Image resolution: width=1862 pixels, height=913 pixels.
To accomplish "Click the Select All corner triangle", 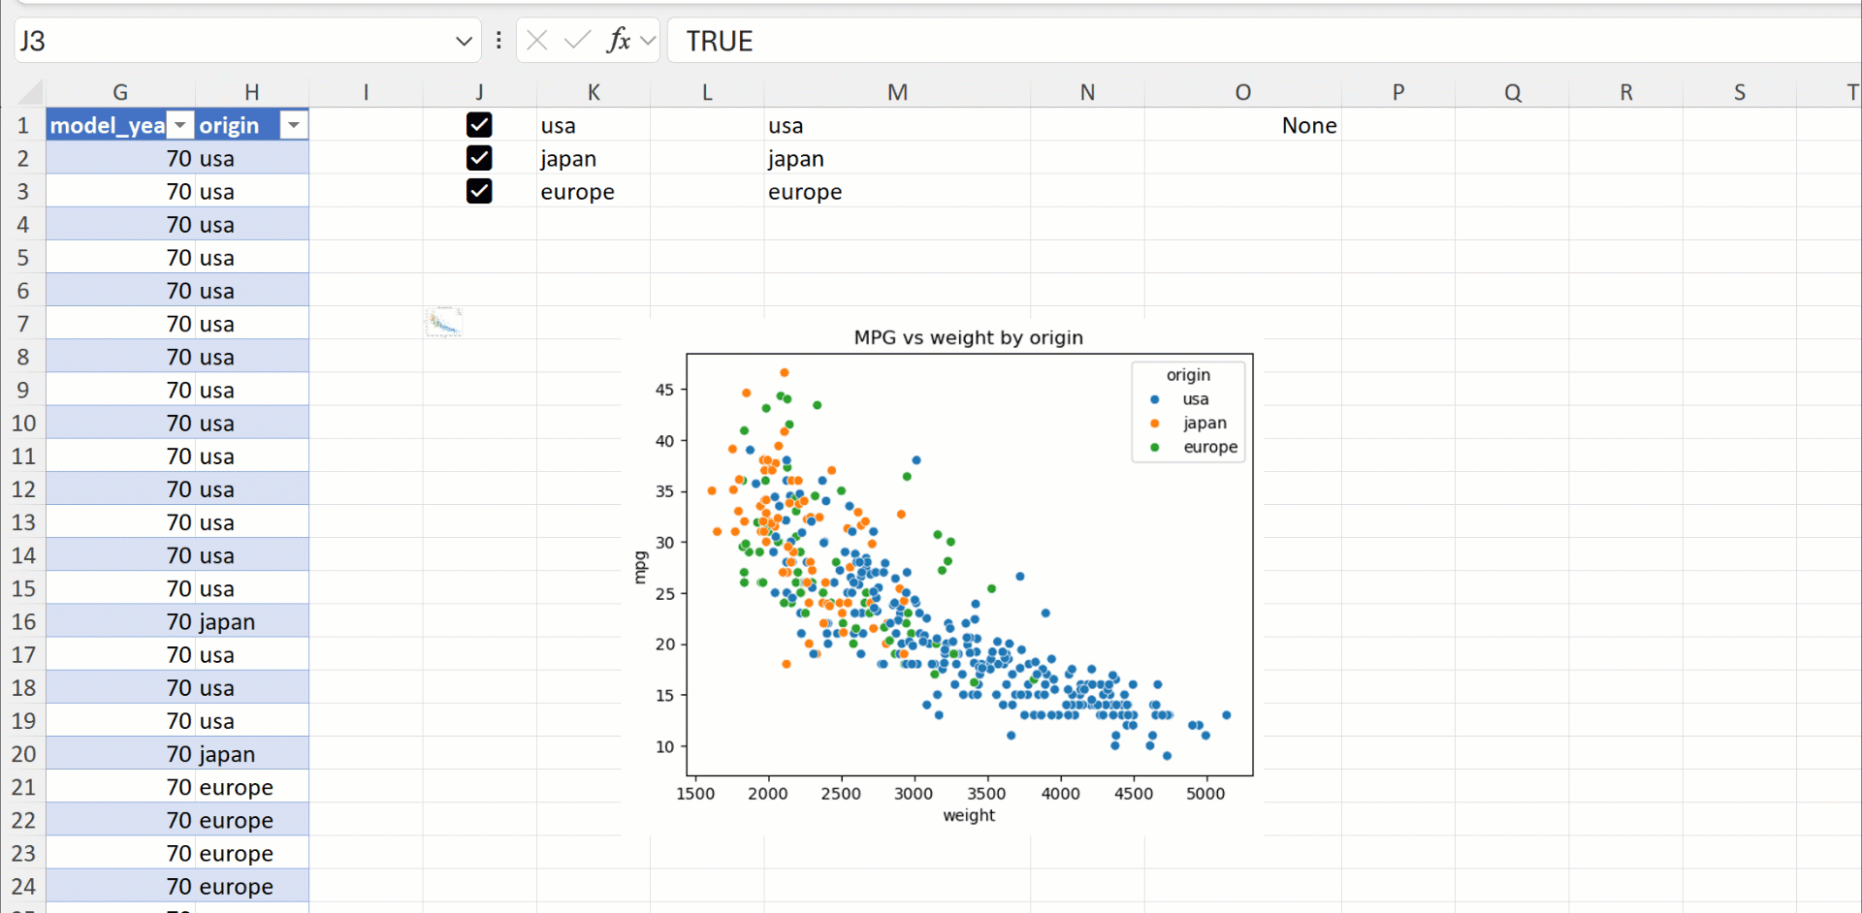I will (x=31, y=93).
